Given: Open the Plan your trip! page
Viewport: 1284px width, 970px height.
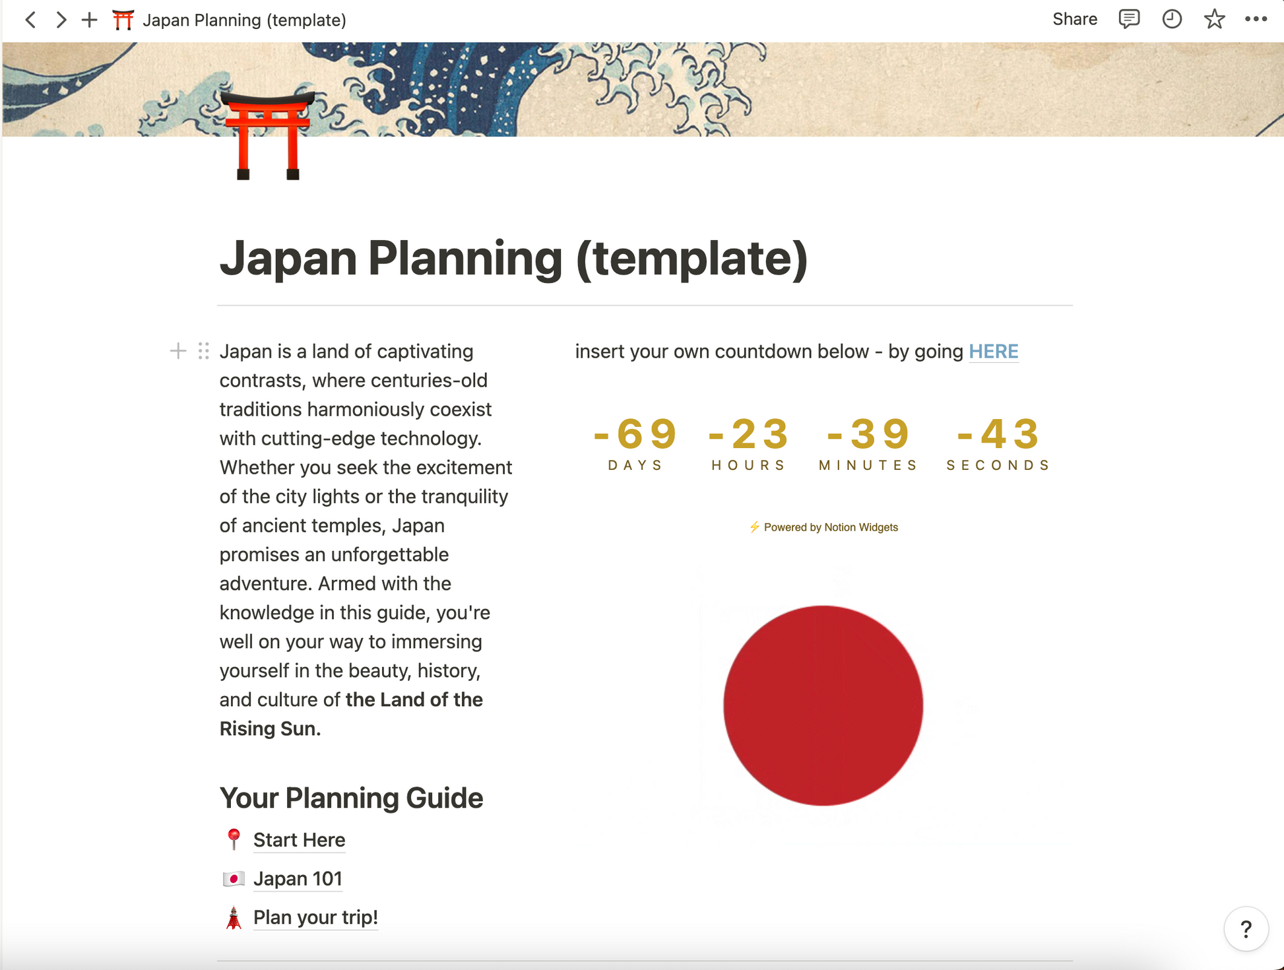Looking at the screenshot, I should pyautogui.click(x=315, y=918).
